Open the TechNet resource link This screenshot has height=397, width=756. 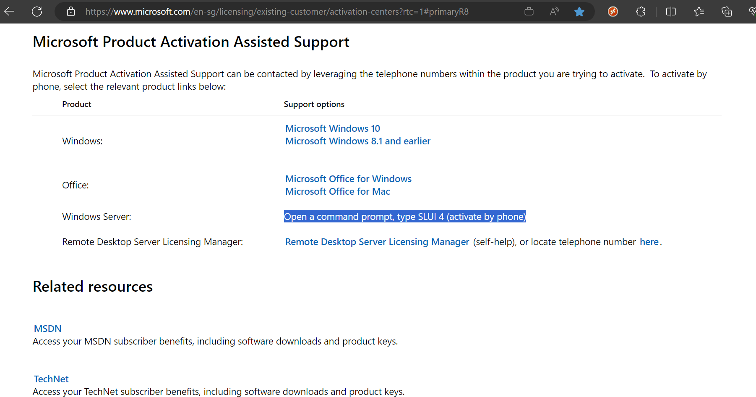51,379
